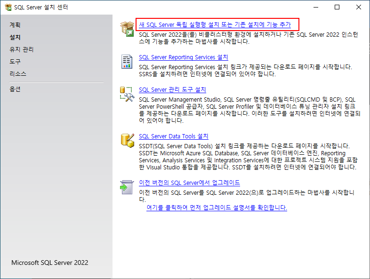Click the SQL Server Management Studio description text

pos(249,110)
